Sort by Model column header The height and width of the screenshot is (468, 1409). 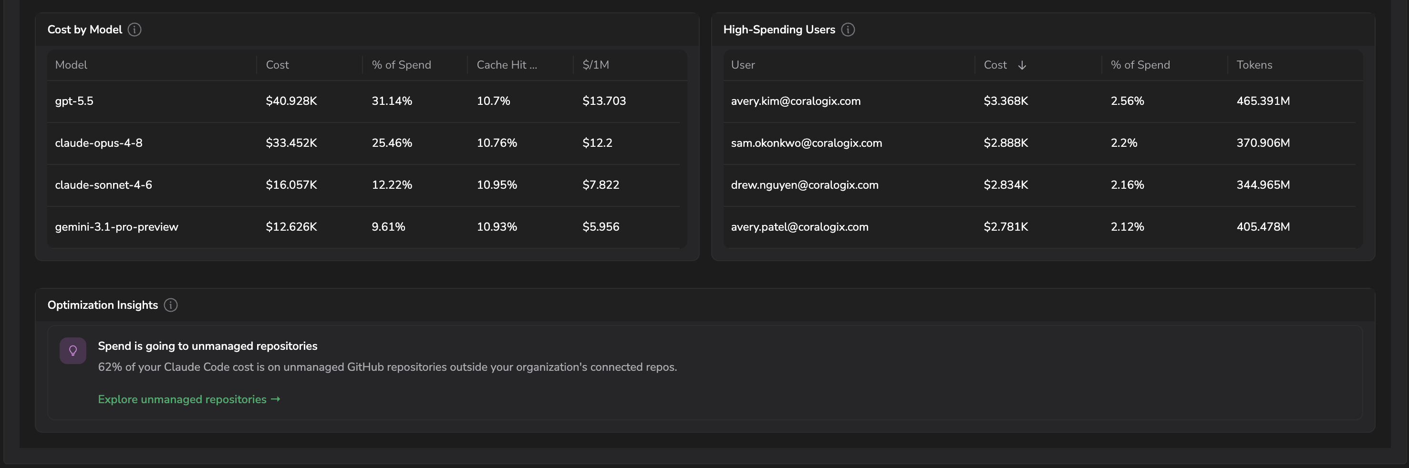pyautogui.click(x=71, y=64)
